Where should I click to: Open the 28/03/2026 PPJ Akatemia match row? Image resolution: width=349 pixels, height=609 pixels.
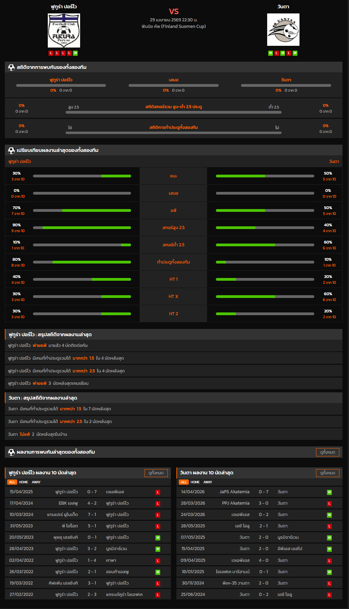[x=259, y=503]
